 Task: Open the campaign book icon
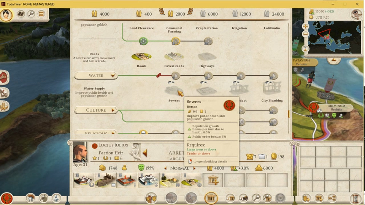[21, 14]
